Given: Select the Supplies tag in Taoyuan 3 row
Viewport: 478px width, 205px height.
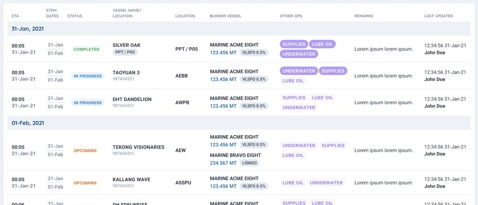Looking at the screenshot, I should coord(333,71).
